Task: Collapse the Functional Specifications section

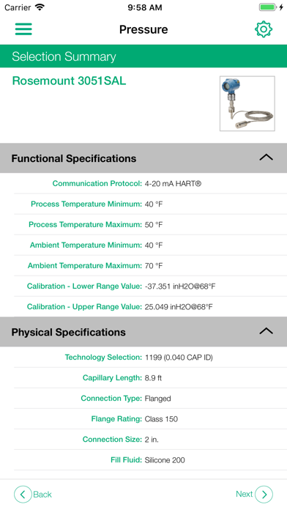Action: [266, 158]
